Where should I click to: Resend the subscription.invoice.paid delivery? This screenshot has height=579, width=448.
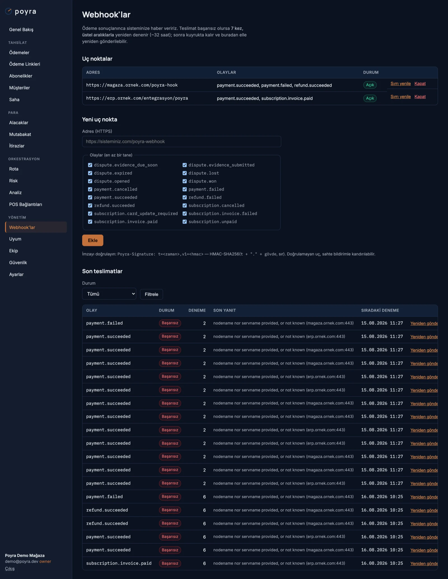[x=424, y=564]
